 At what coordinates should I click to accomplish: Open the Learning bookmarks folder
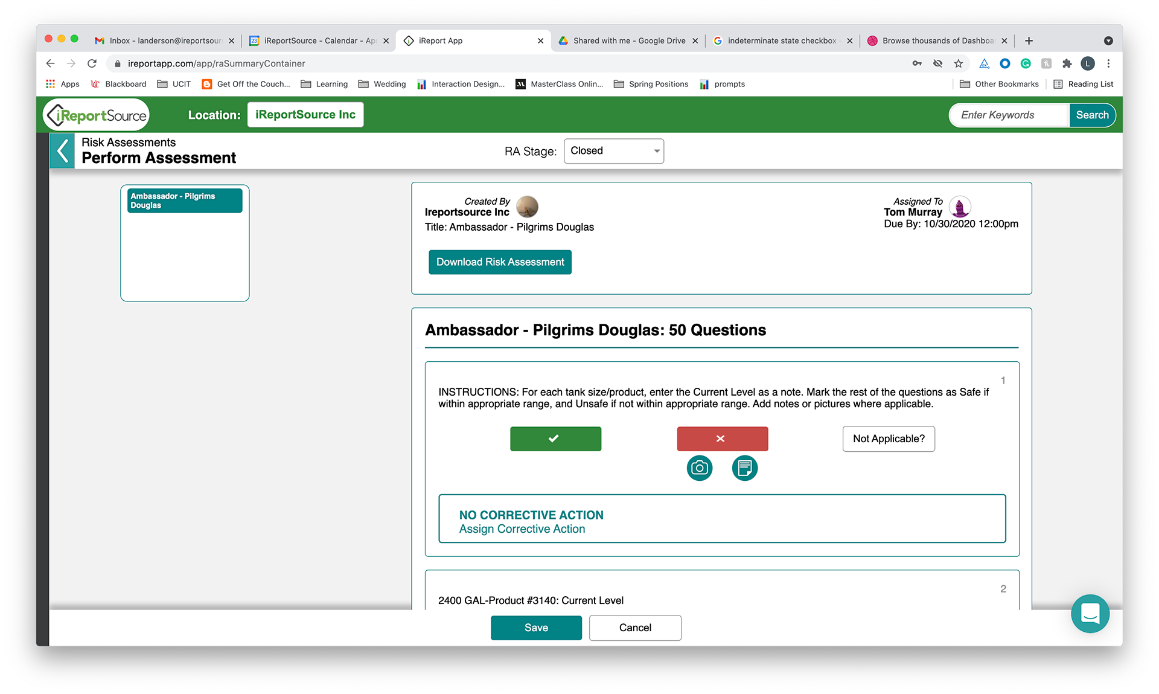[x=324, y=84]
